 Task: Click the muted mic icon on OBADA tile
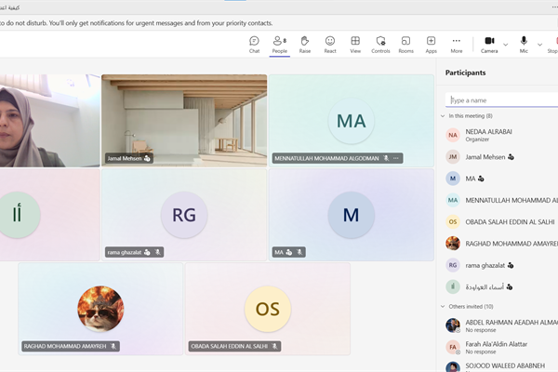(274, 346)
